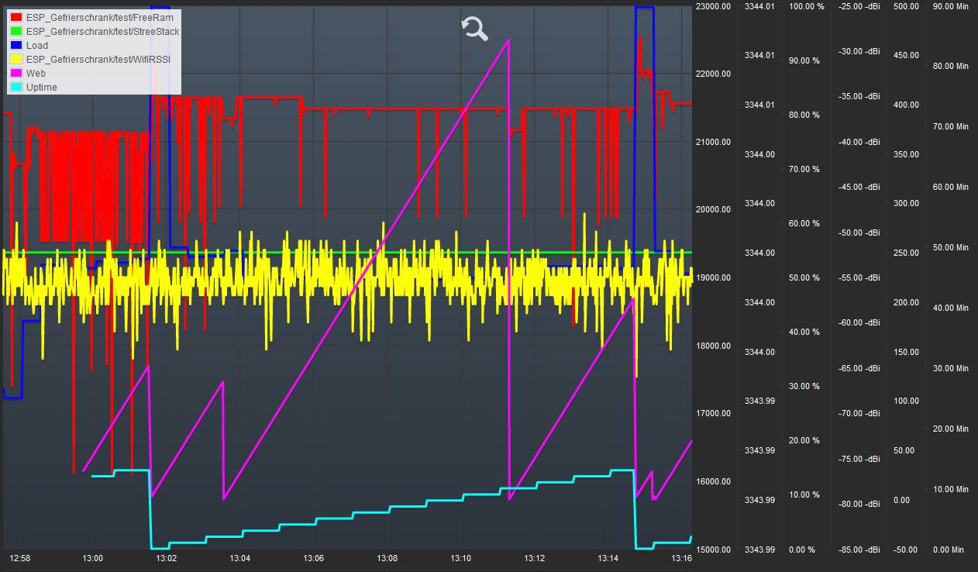Click the 450.00 axis value
The image size is (978, 572).
906,55
